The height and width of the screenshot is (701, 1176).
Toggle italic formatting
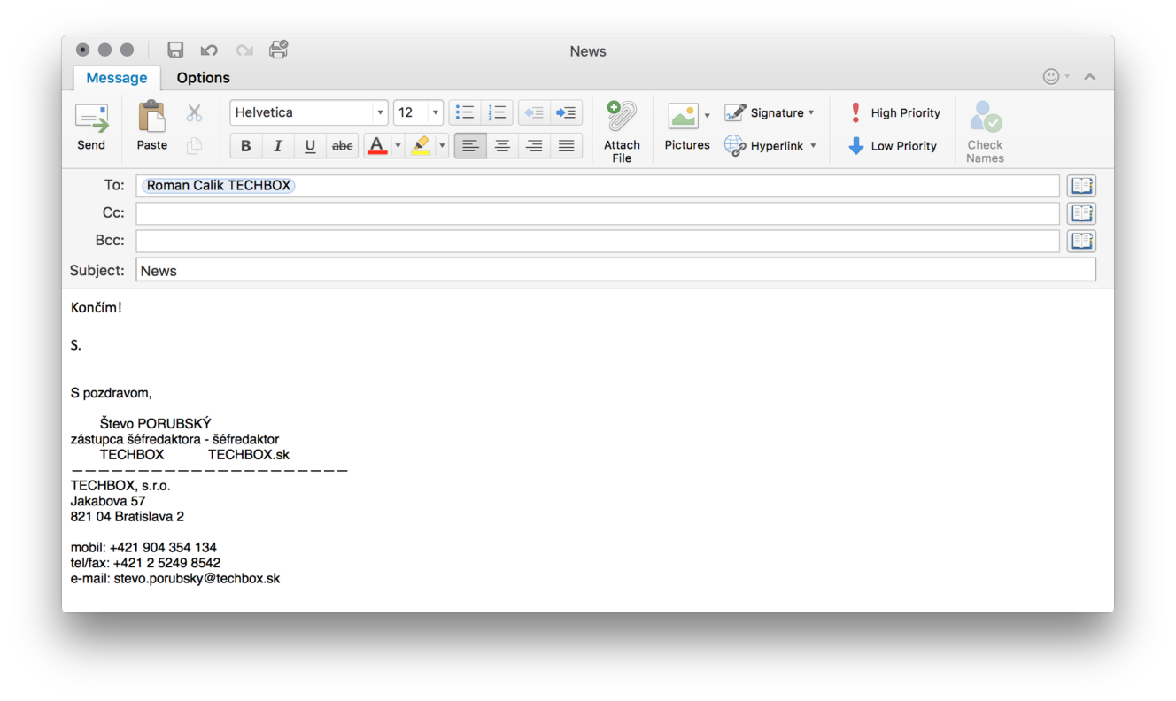point(278,146)
